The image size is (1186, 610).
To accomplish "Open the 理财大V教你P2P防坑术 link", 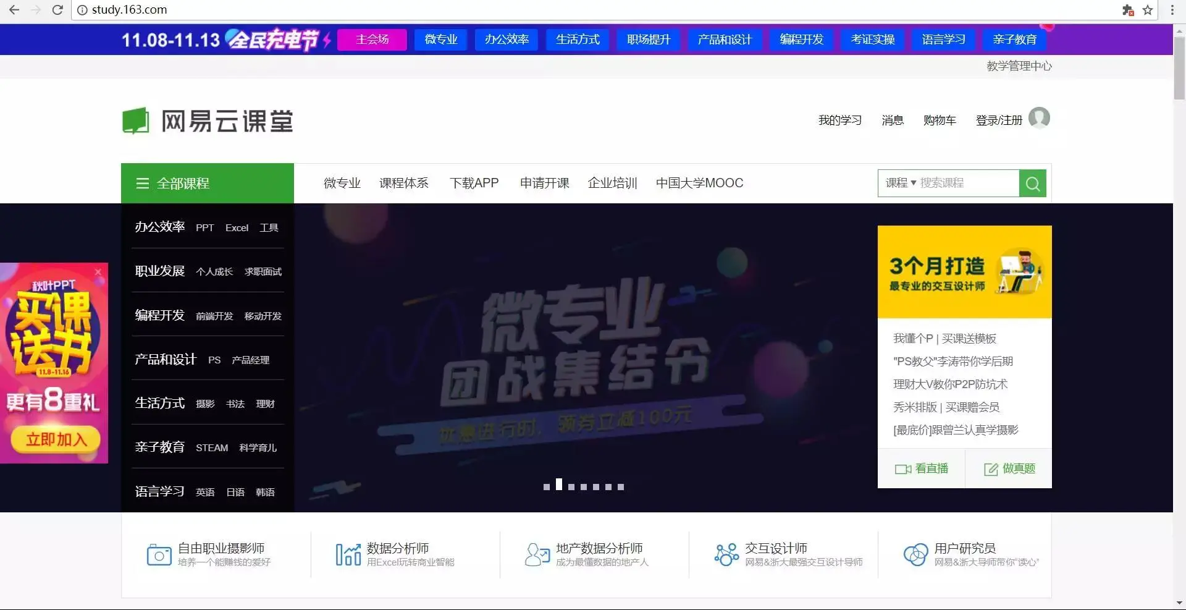I will point(950,384).
